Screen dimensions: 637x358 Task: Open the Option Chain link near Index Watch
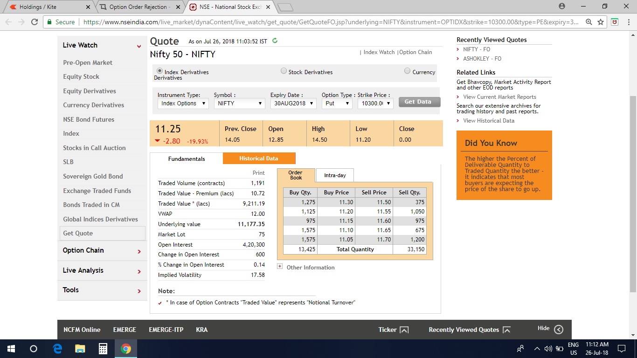415,52
